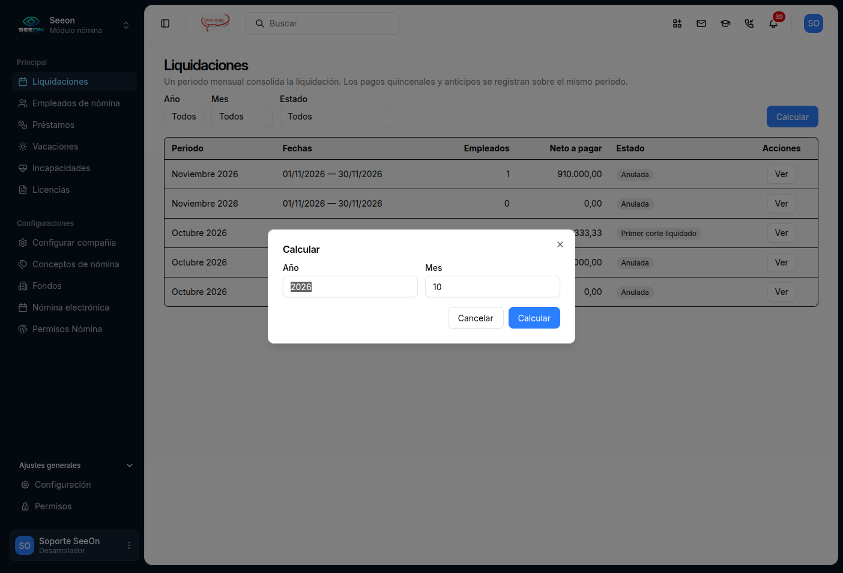Open the apps grid icon in header
Viewport: 843px width, 573px height.
point(677,23)
